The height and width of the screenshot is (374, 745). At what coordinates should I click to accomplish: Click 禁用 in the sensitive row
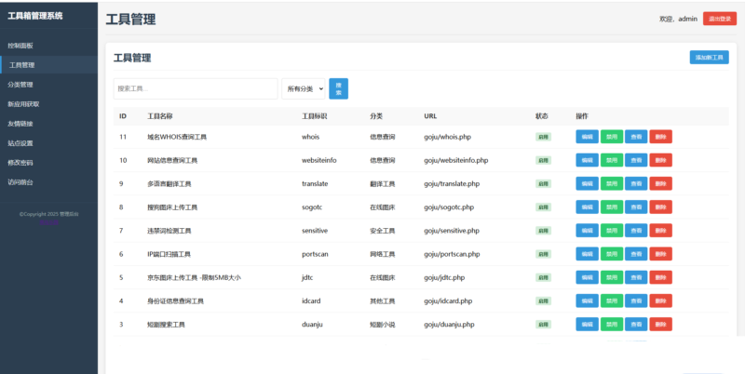pyautogui.click(x=612, y=231)
